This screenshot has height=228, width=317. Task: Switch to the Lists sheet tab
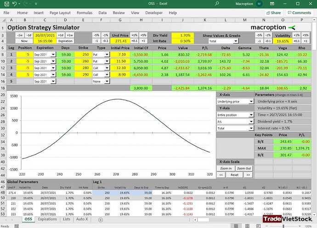click(66, 219)
